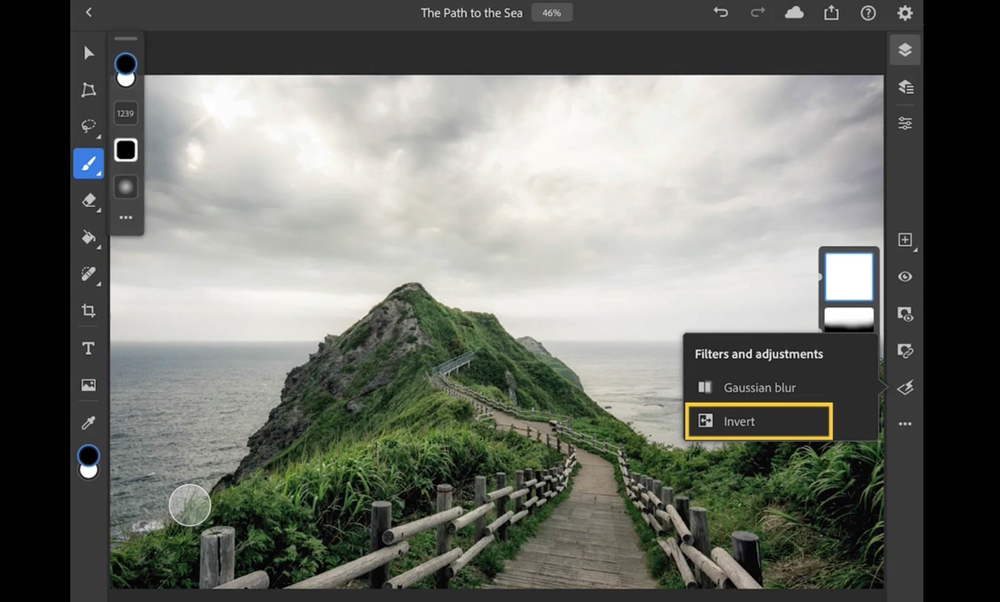Image resolution: width=1000 pixels, height=602 pixels.
Task: Select the Eyedropper tool
Action: point(88,422)
